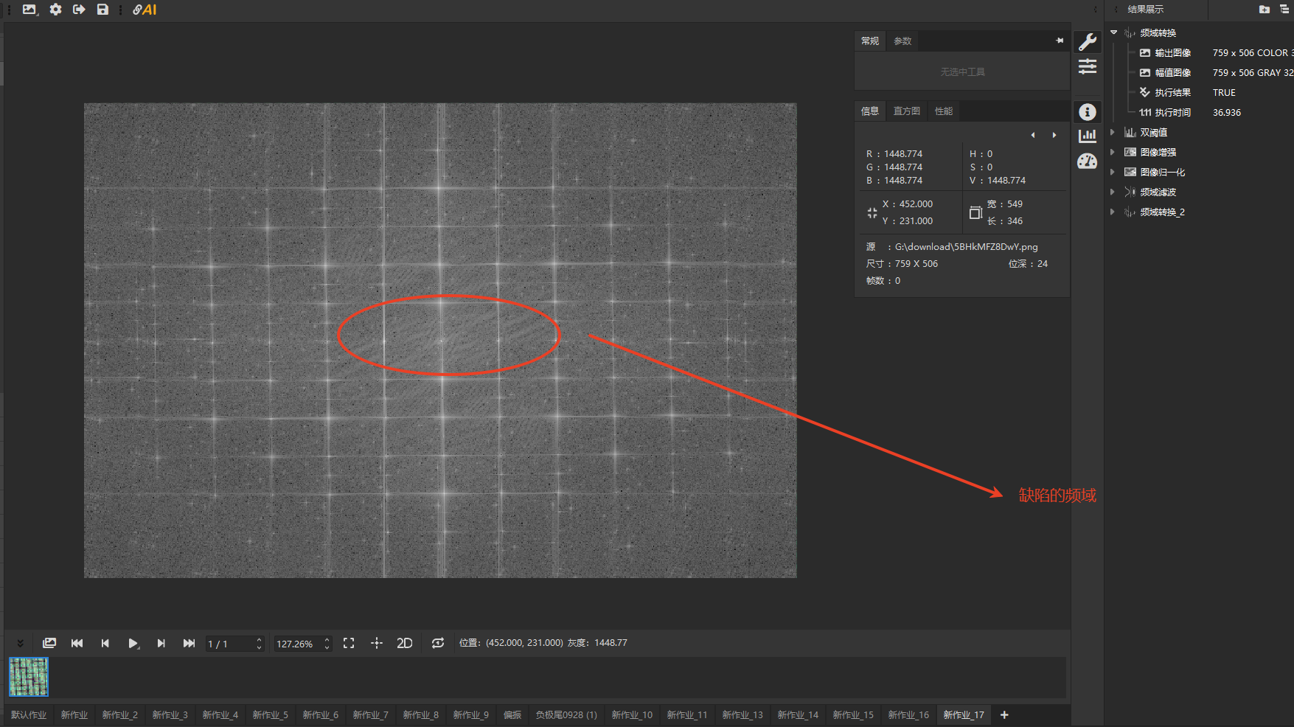Screen dimensions: 1294x727
Task: Show histogram via bar chart sidebar icon
Action: (1088, 136)
